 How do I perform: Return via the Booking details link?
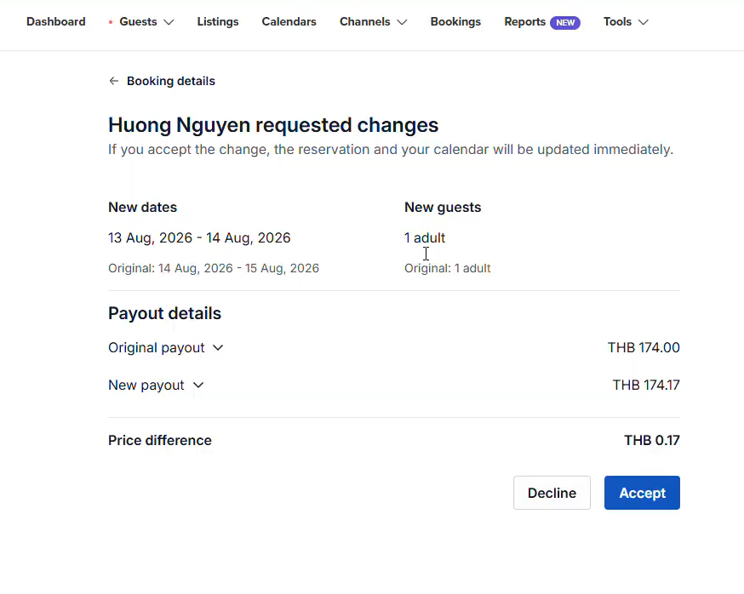coord(171,81)
